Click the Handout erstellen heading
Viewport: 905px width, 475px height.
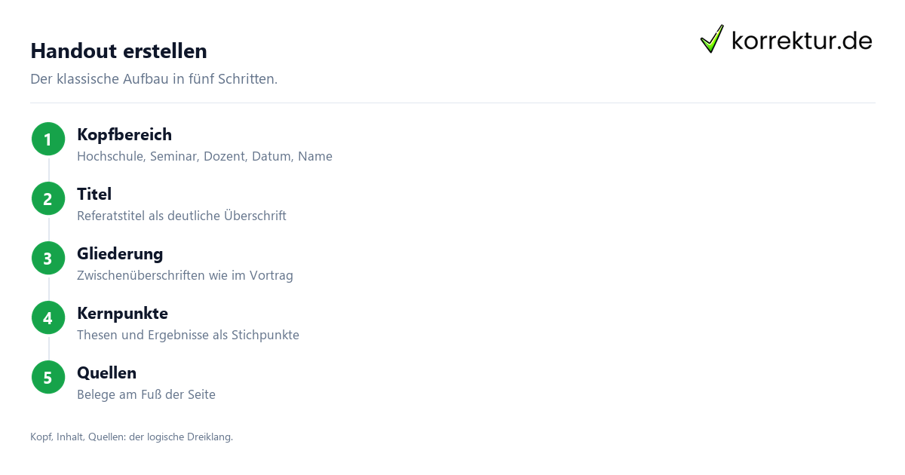point(118,51)
